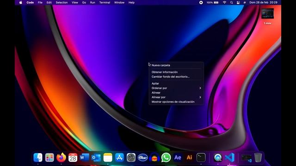Open the Go menu
This screenshot has width=296, height=166.
(84, 2)
